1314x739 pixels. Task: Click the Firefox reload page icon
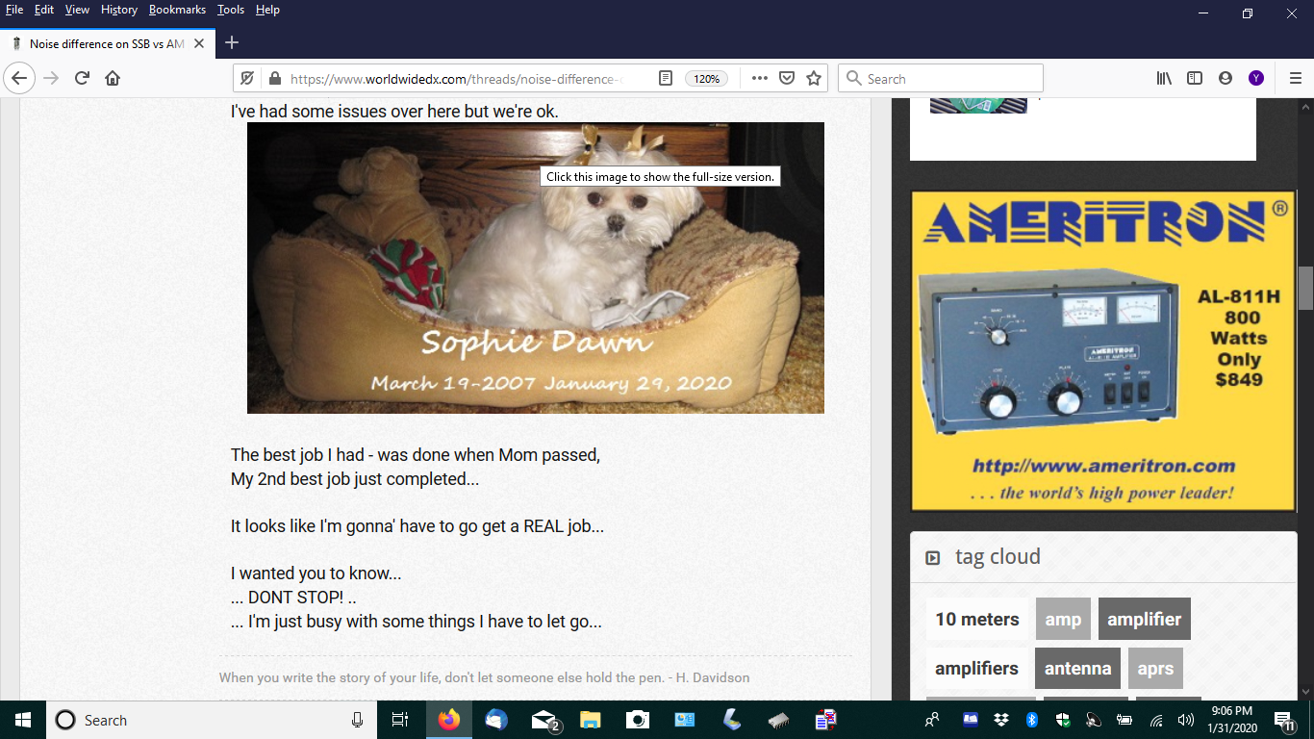pyautogui.click(x=82, y=79)
